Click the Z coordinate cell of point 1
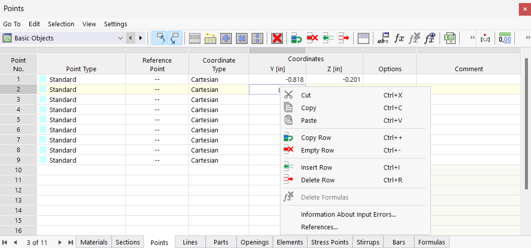The image size is (531, 248). tap(334, 79)
